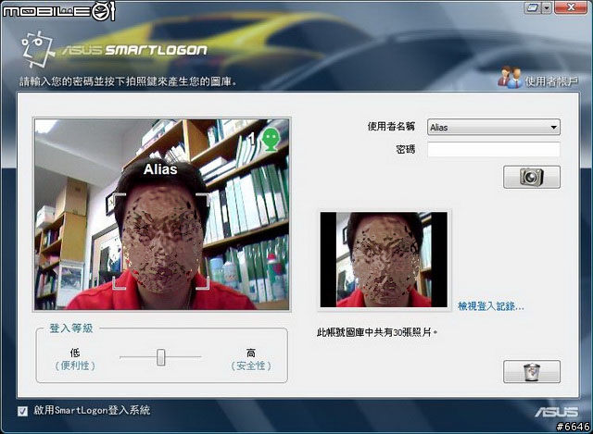Open the title bar small dropdown arrow
The height and width of the screenshot is (434, 593).
tap(546, 7)
